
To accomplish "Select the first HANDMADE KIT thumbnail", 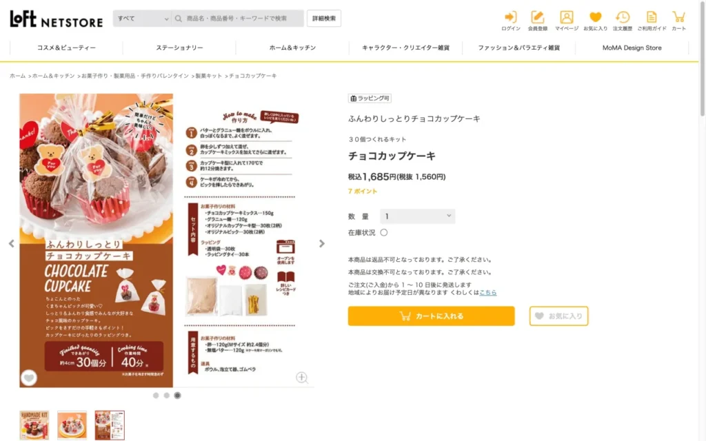I will click(34, 424).
